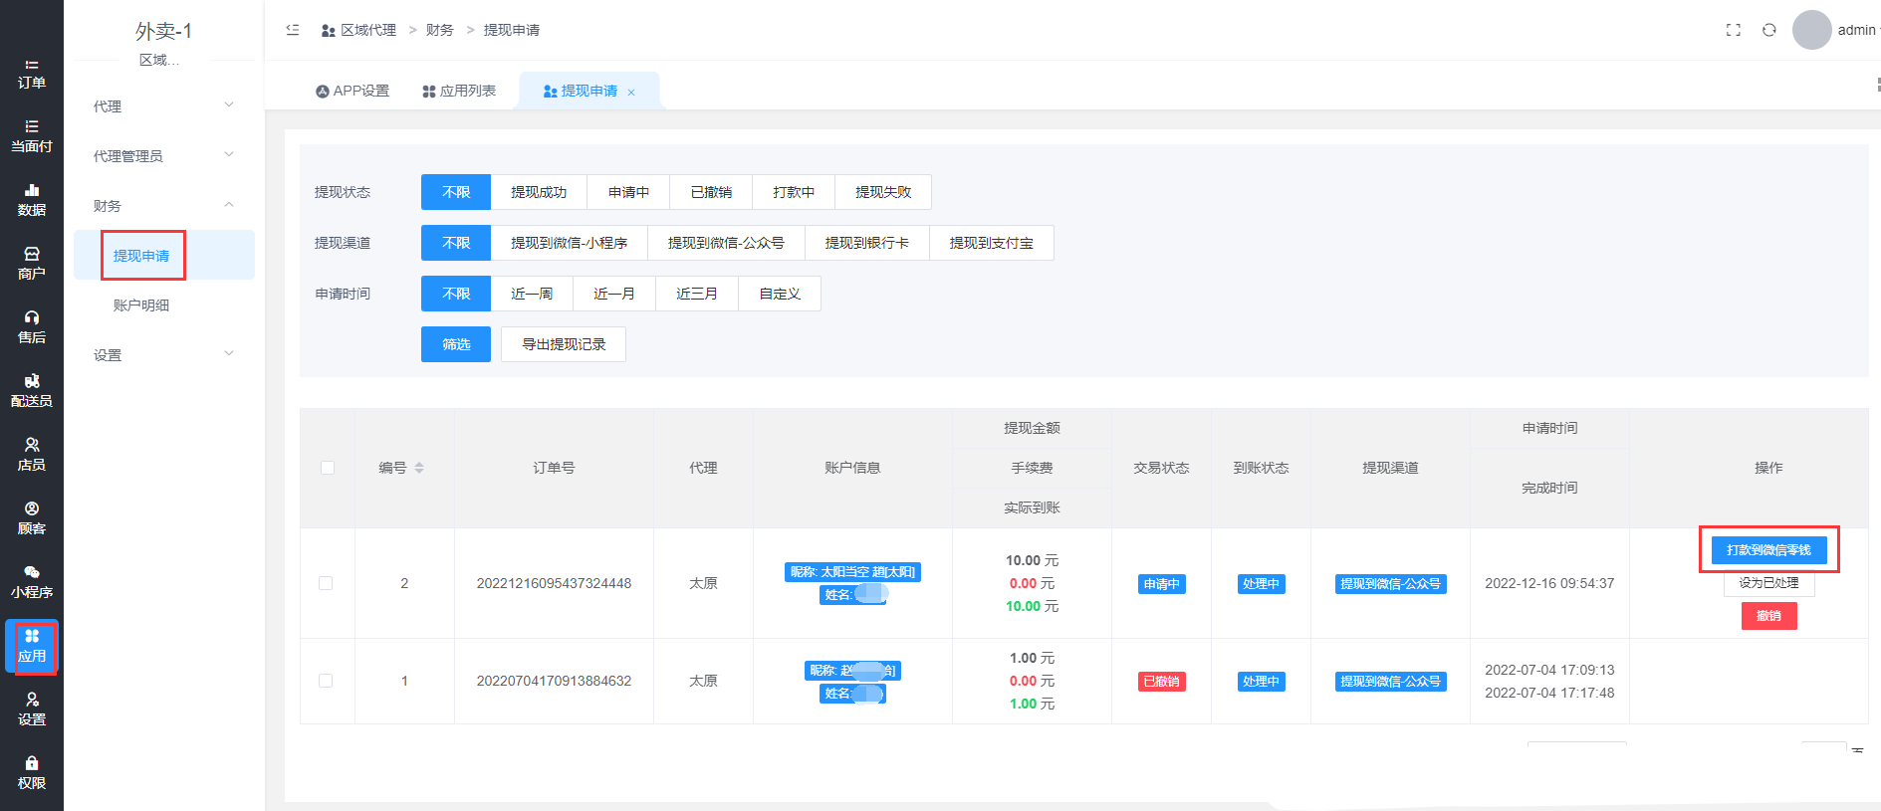Open the 商户 merchant sidebar icon

click(32, 264)
